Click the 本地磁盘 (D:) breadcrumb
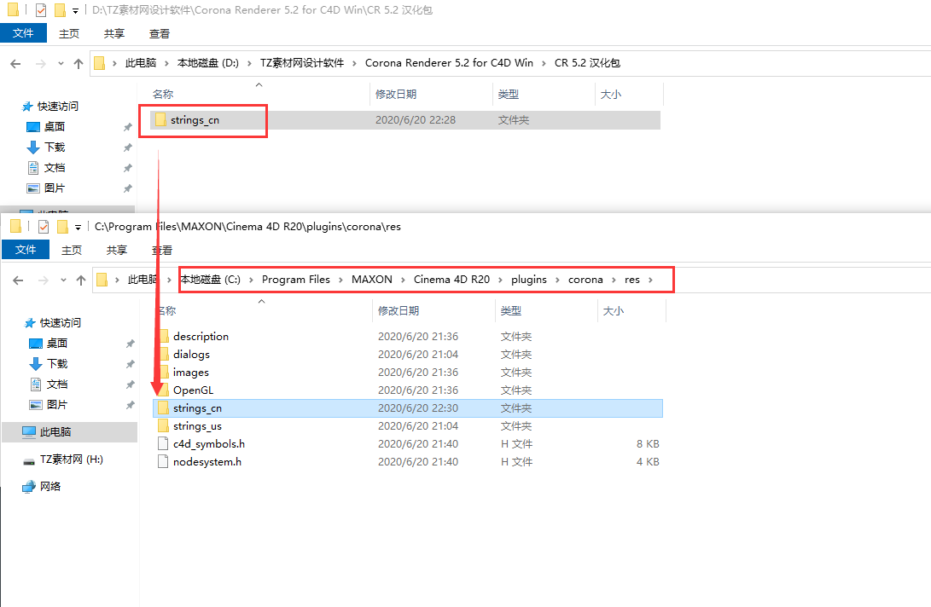931x607 pixels. click(208, 63)
